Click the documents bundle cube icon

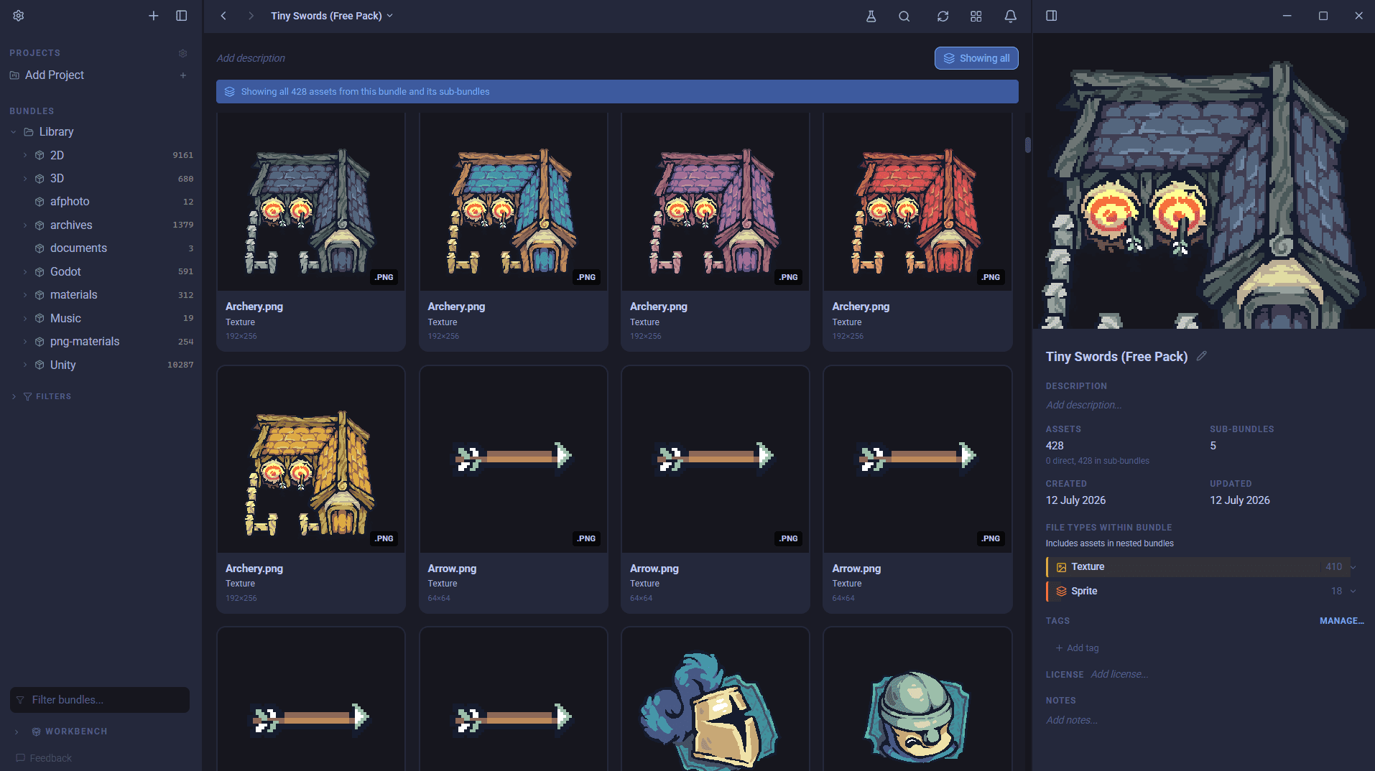tap(40, 248)
